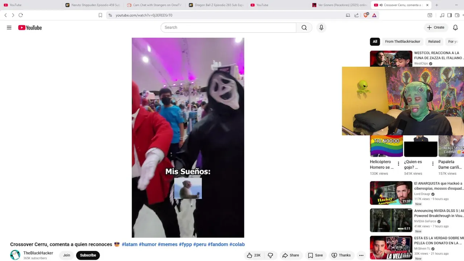Open TheBlackHacker channel avatar
This screenshot has width=464, height=261.
pyautogui.click(x=15, y=255)
